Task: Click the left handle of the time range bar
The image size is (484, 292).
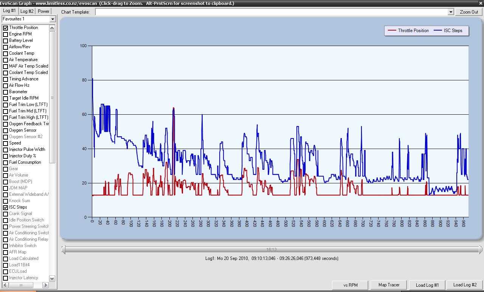Action: point(64,249)
